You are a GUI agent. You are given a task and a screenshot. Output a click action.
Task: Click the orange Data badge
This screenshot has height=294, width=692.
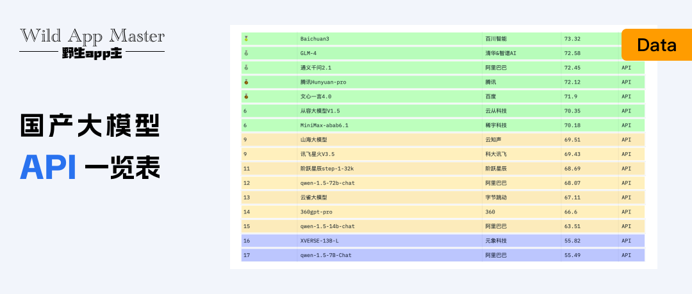pos(657,45)
